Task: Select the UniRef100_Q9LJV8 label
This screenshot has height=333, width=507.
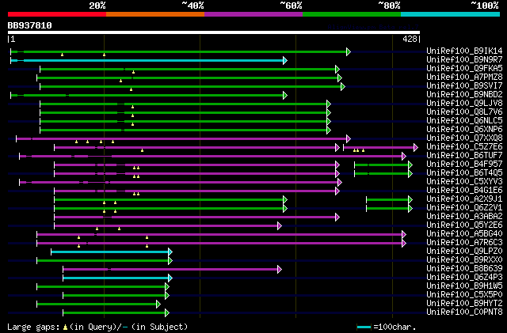Action: pos(464,104)
